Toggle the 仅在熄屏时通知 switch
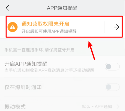The image size is (125, 111). pos(112,87)
